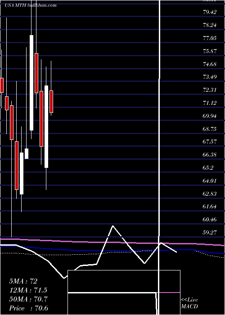Click the 61.64 price axis label

(x=210, y=207)
